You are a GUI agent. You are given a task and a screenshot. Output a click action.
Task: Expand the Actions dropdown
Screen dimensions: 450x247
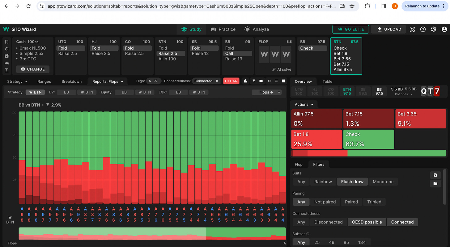tap(304, 104)
